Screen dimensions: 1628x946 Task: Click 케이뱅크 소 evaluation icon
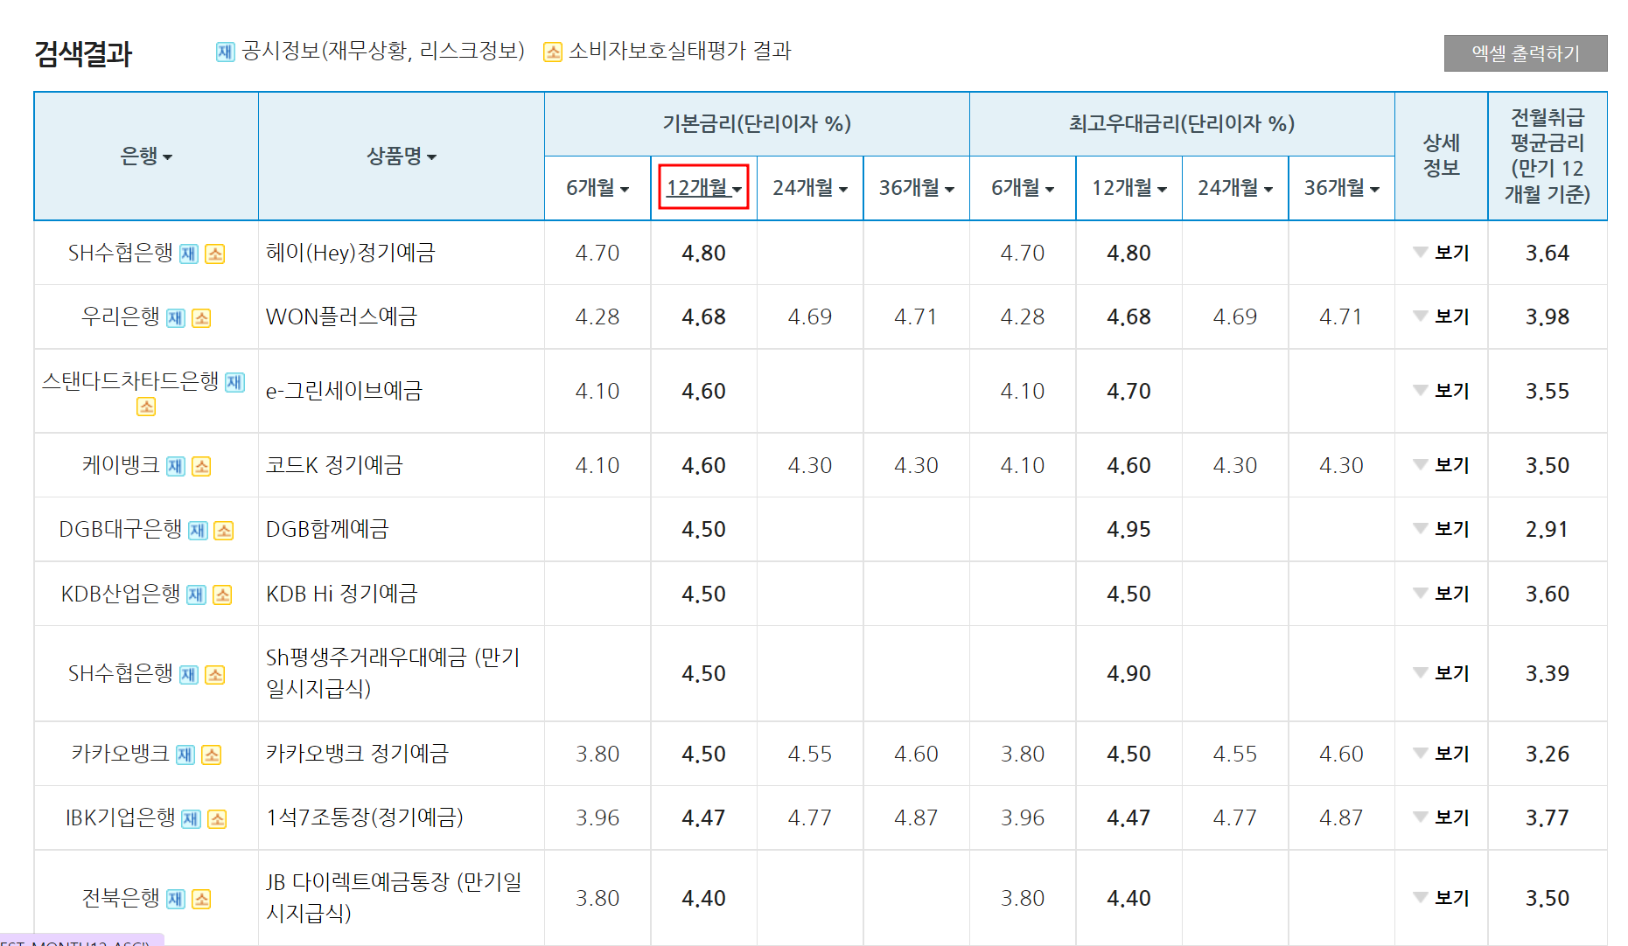coord(202,466)
